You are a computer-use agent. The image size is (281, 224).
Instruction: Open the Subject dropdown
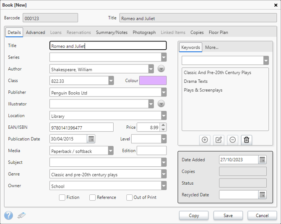[164, 162]
